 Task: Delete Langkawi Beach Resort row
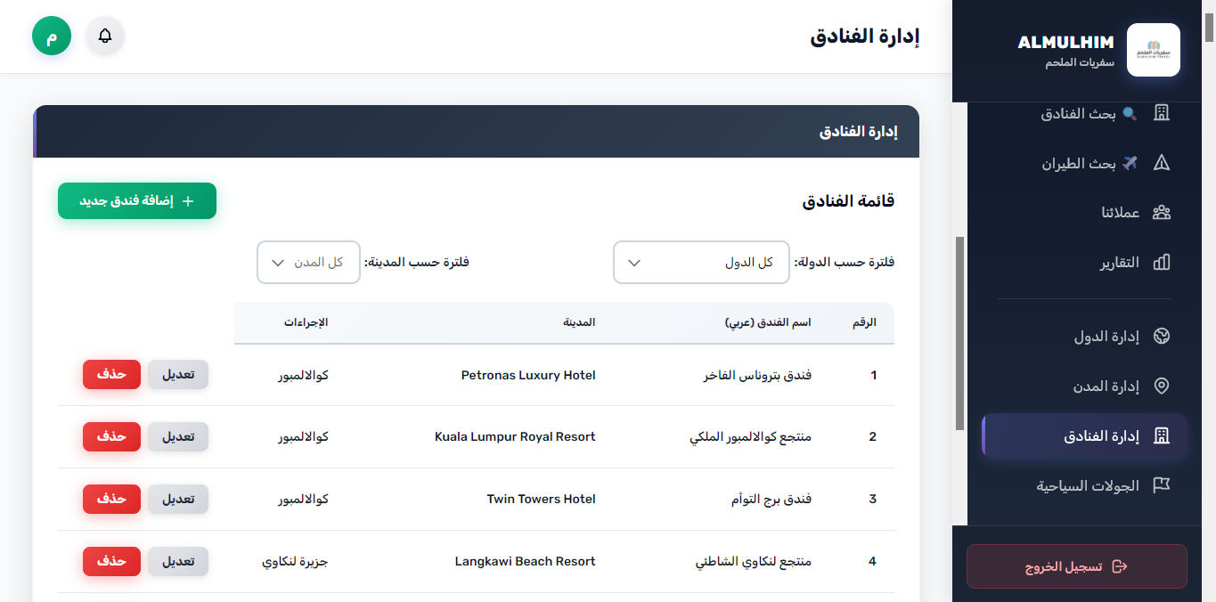click(x=112, y=562)
